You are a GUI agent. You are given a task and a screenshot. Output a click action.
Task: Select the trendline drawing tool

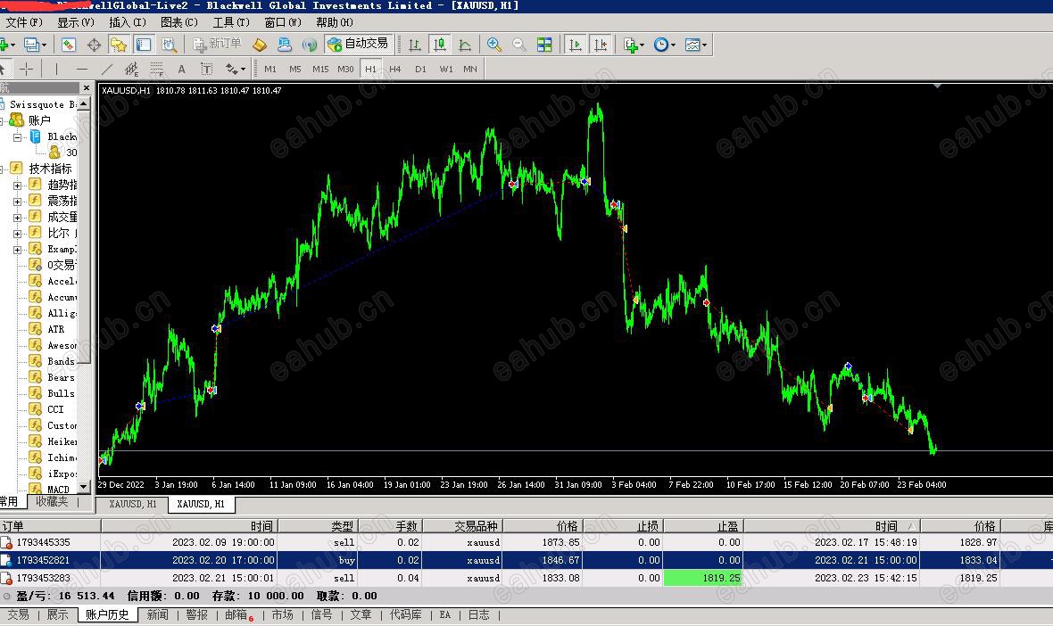click(x=107, y=69)
